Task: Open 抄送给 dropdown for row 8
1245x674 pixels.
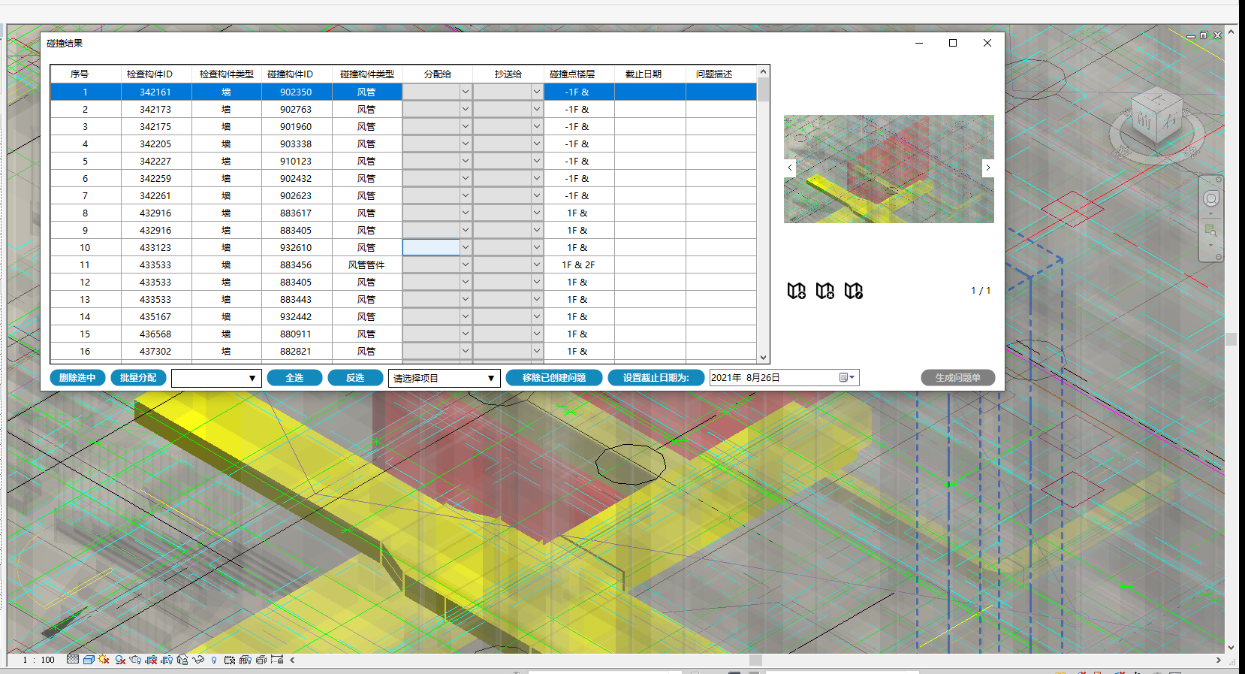Action: click(x=536, y=213)
